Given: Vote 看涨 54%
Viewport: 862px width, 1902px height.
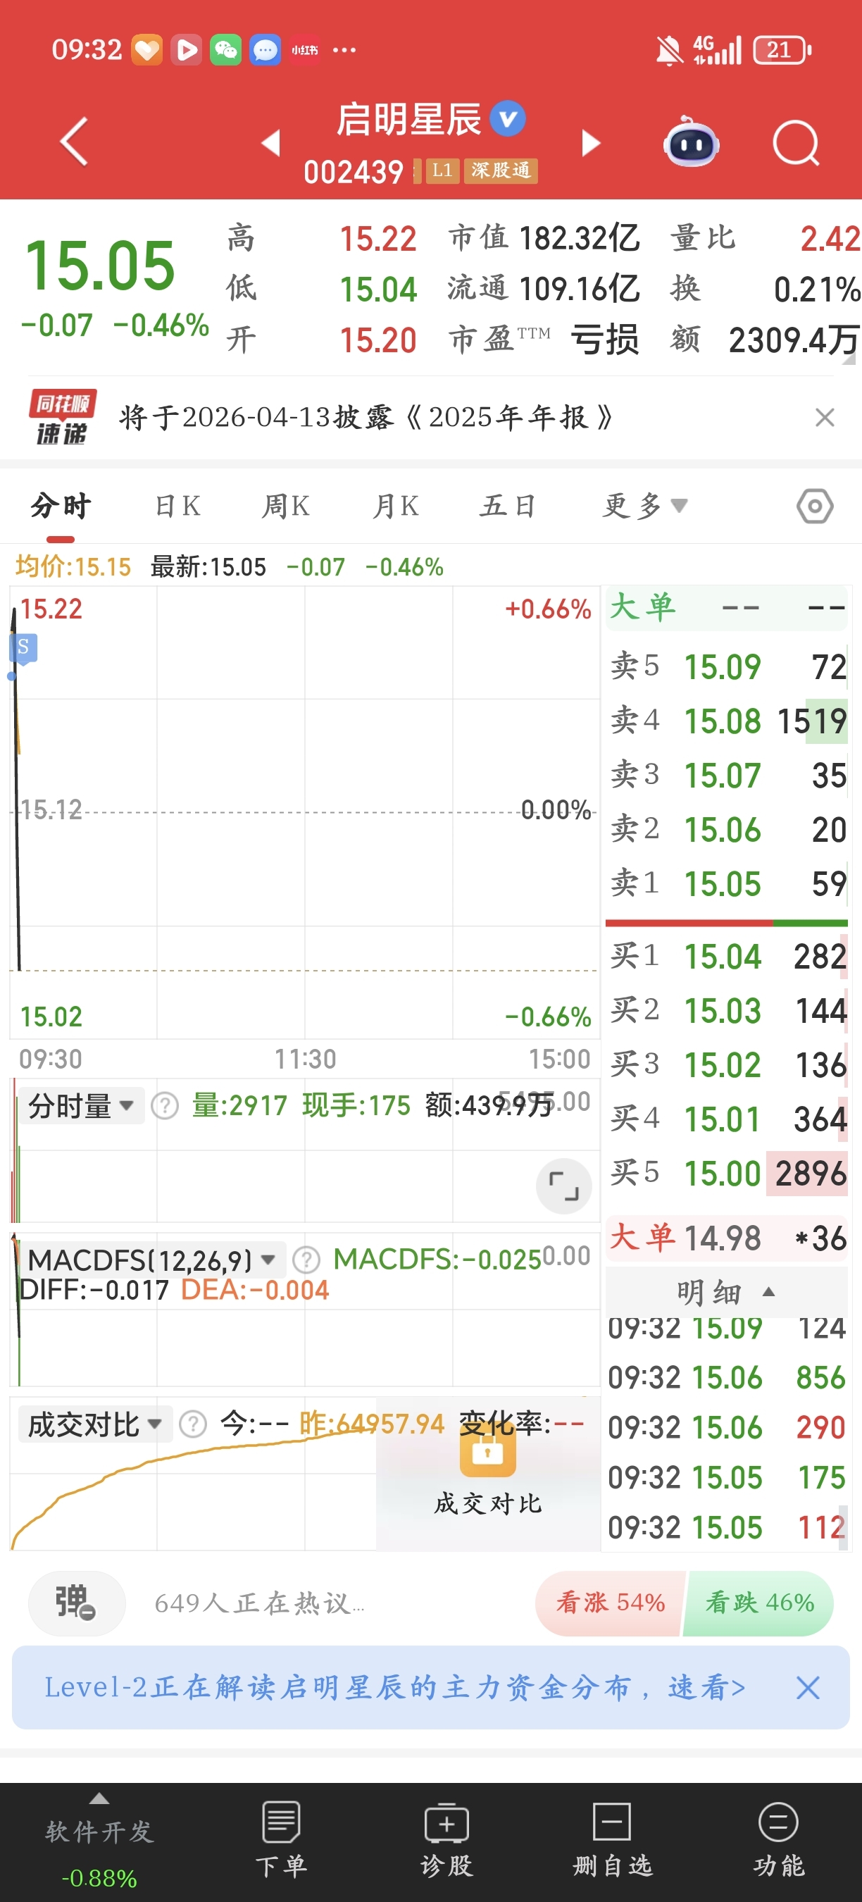Looking at the screenshot, I should (x=610, y=1602).
